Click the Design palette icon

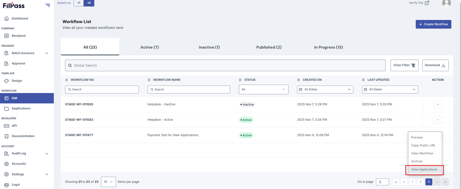click(x=7, y=81)
